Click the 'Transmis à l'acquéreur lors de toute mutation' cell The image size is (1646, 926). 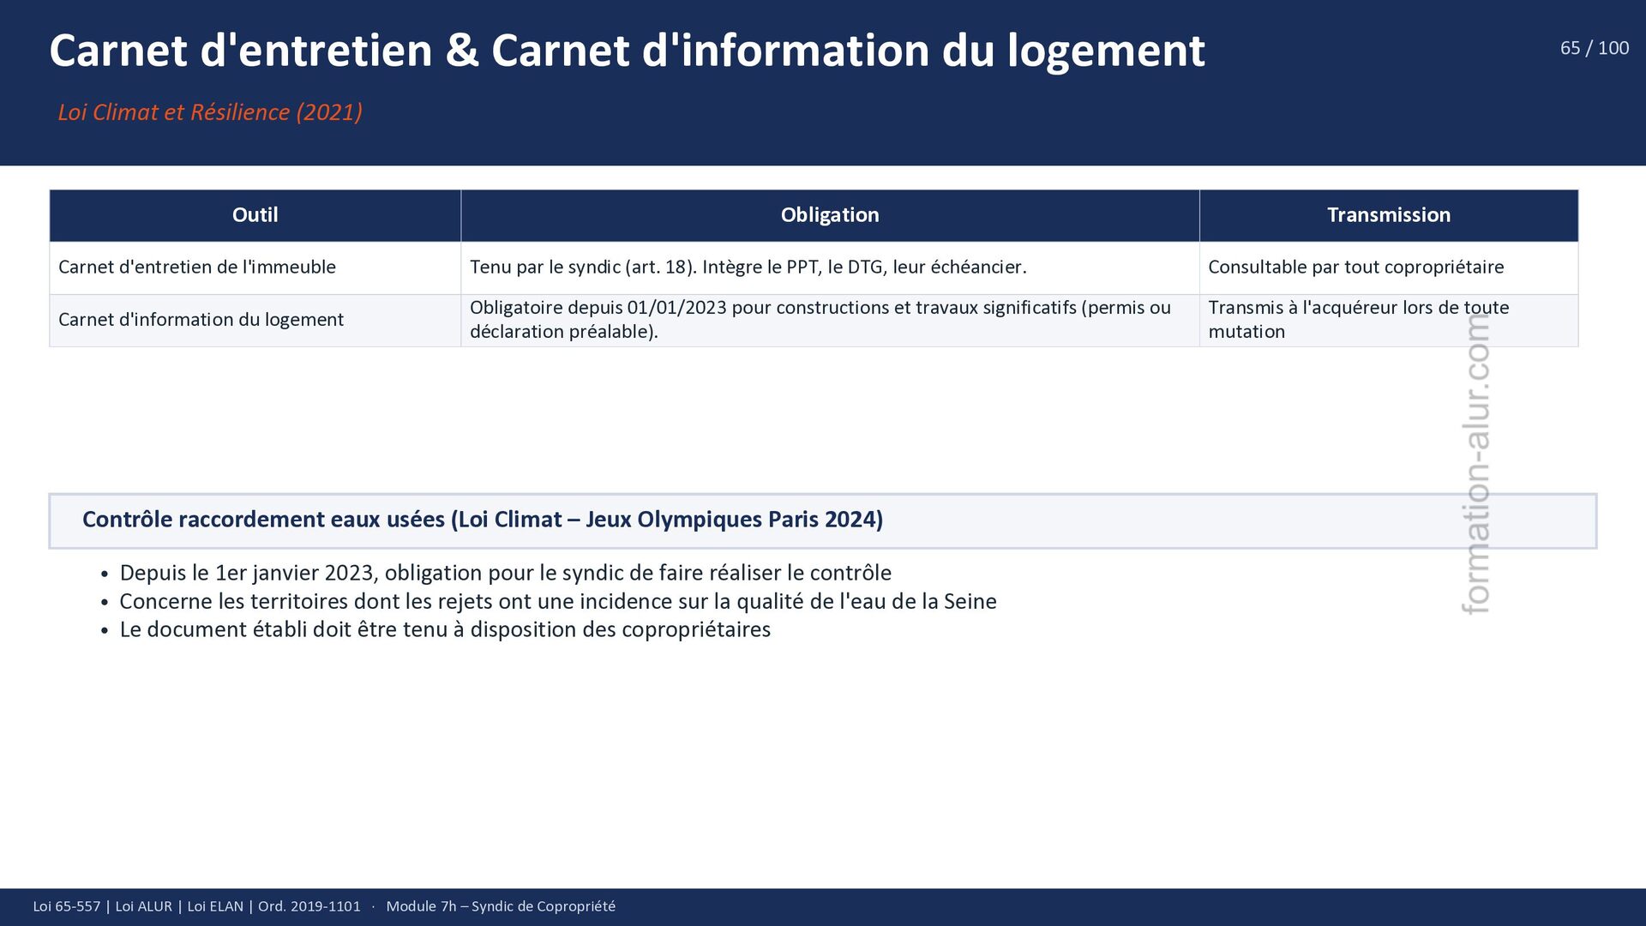click(x=1358, y=320)
